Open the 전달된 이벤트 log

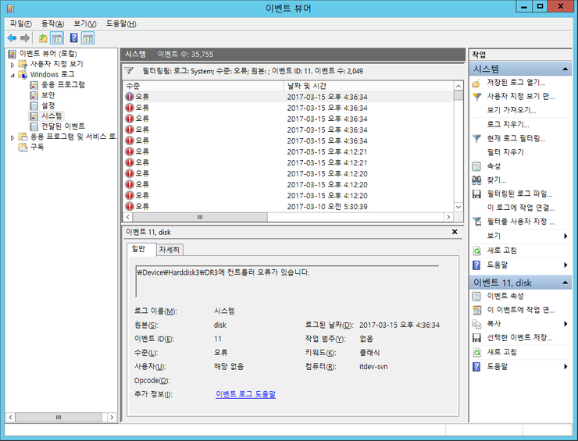pyautogui.click(x=62, y=126)
